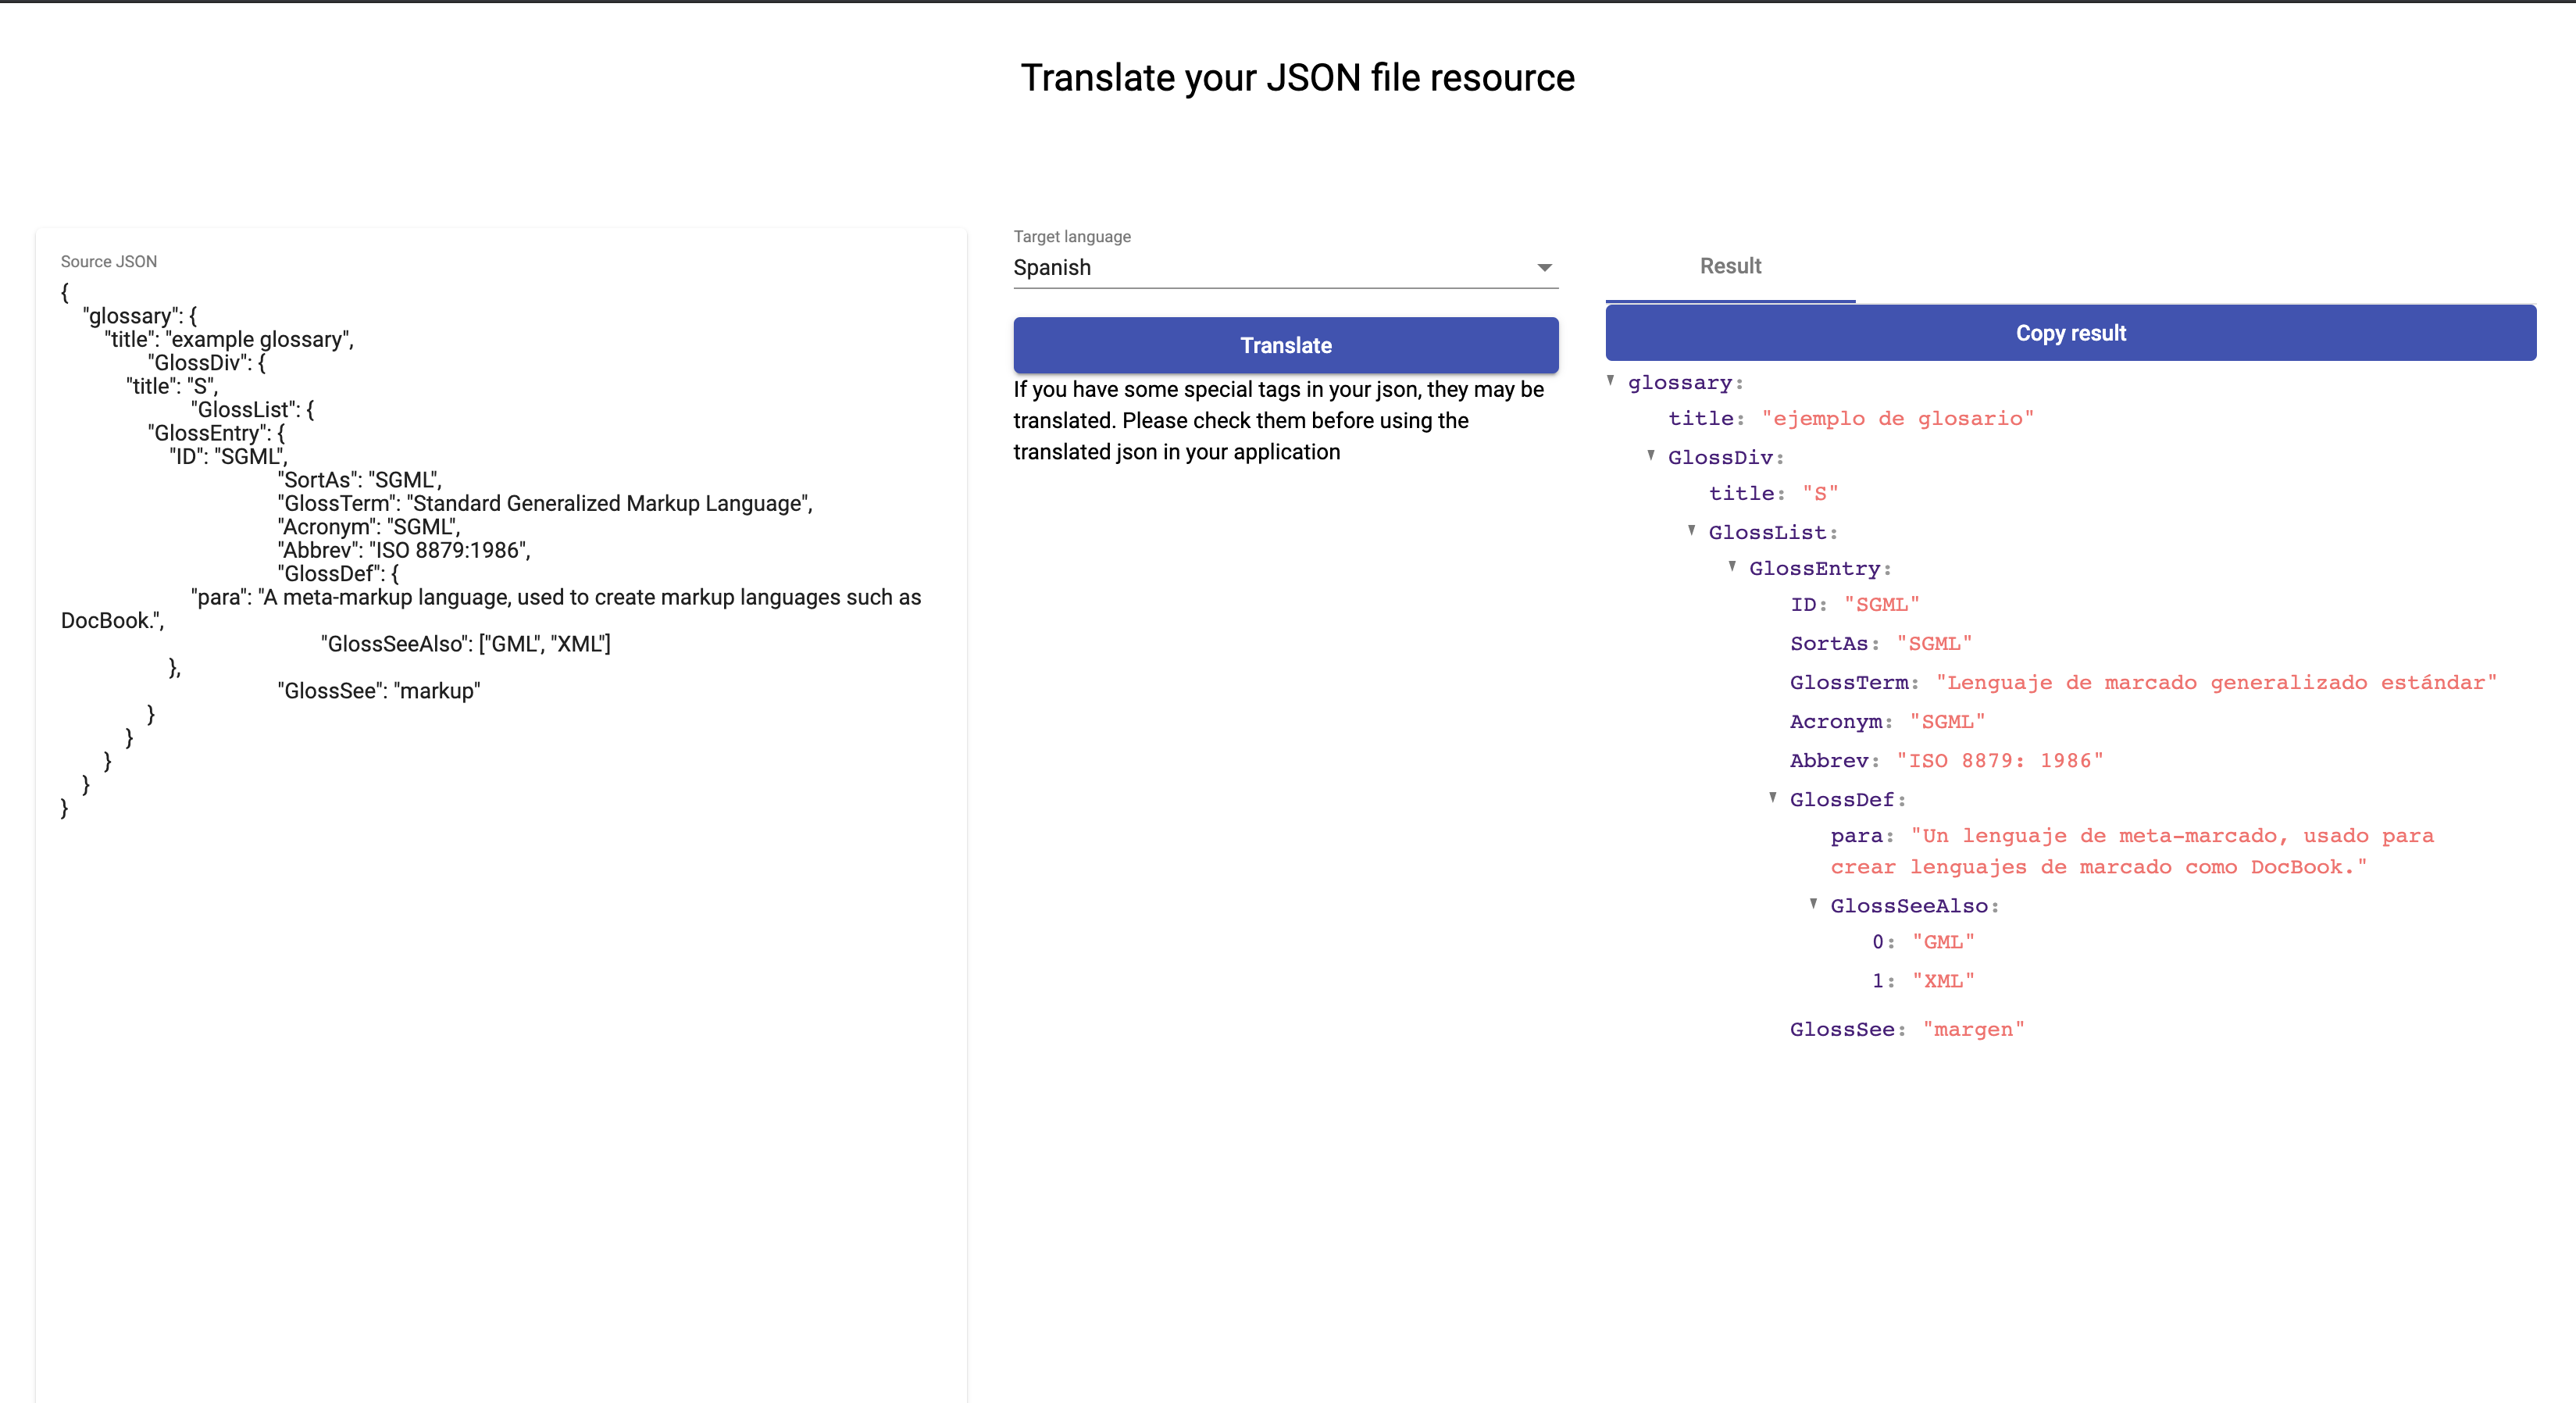This screenshot has height=1403, width=2576.
Task: Click the page heading Translate your JSON file resource
Action: [1296, 77]
